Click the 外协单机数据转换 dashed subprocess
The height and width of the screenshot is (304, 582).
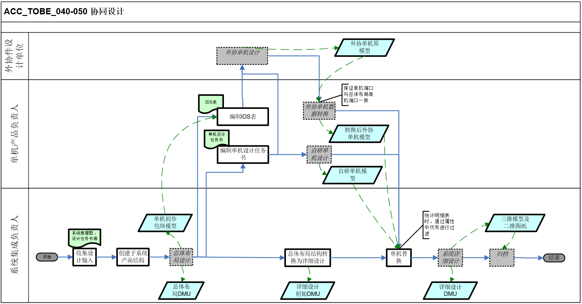[319, 111]
